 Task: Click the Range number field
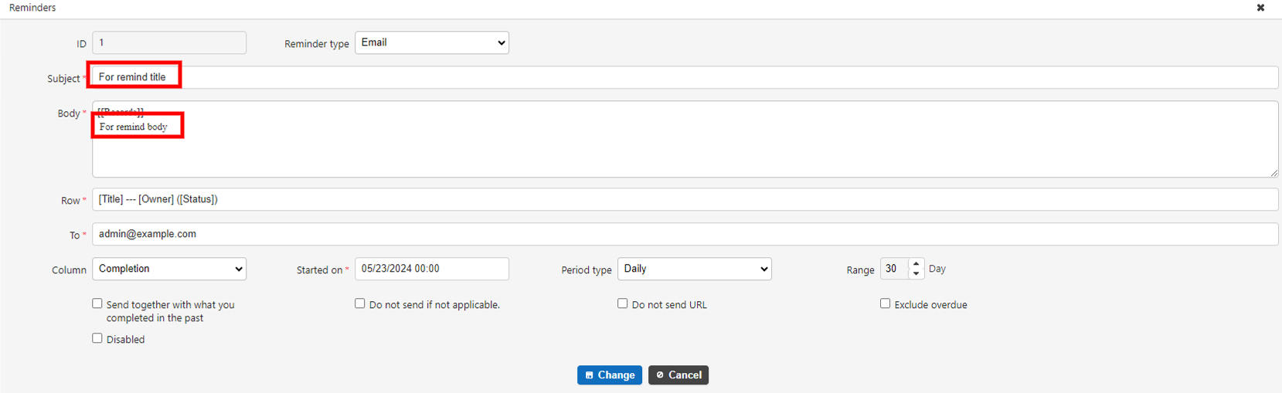click(894, 269)
